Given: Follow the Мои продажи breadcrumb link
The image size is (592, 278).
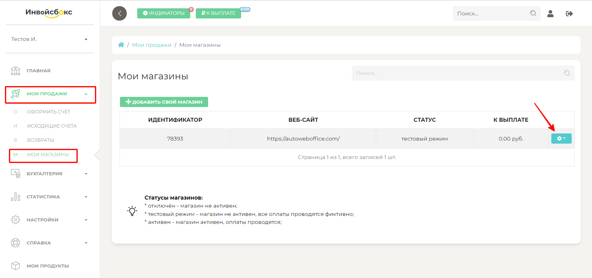Looking at the screenshot, I should click(x=151, y=45).
